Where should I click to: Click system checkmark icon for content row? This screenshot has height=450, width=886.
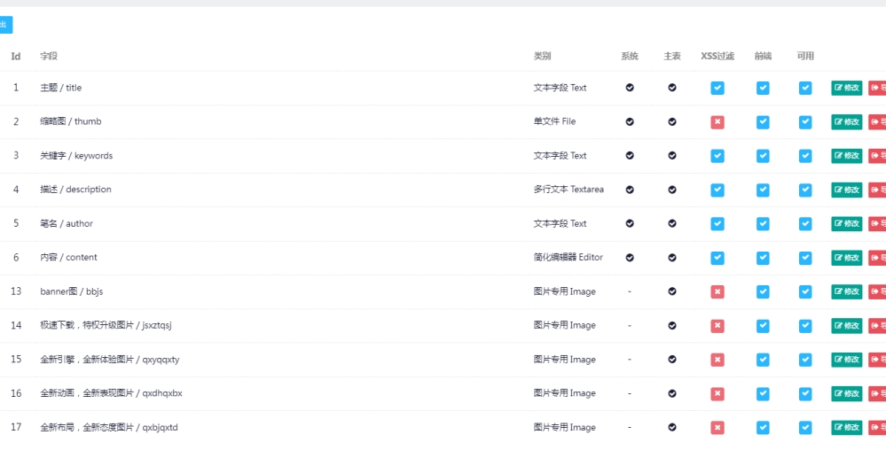tap(630, 258)
